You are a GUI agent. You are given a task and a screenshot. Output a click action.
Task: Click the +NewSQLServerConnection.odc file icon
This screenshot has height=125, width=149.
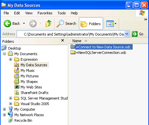coord(73,52)
